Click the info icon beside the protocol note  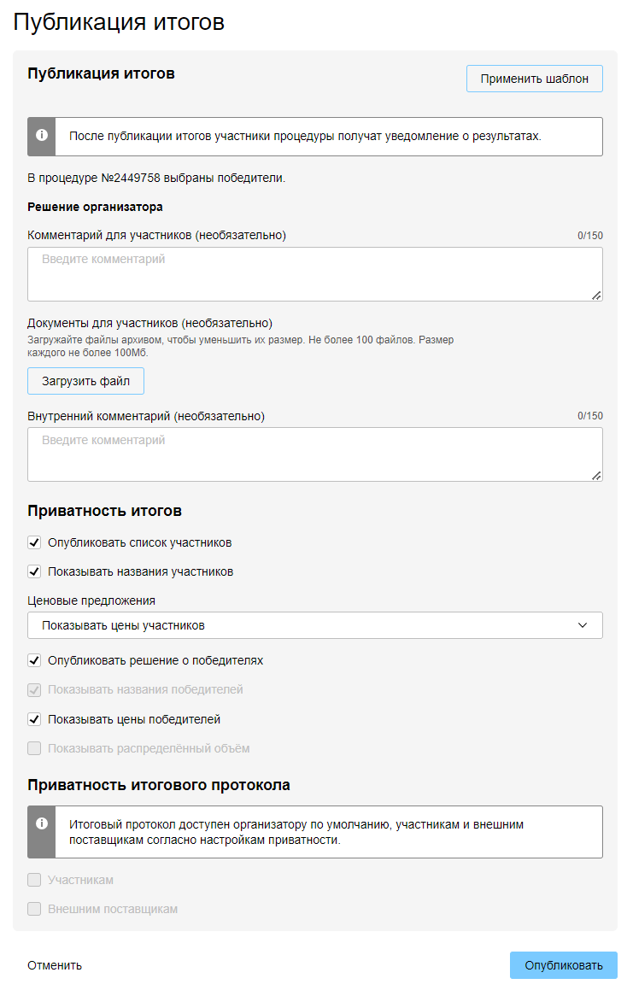(42, 824)
